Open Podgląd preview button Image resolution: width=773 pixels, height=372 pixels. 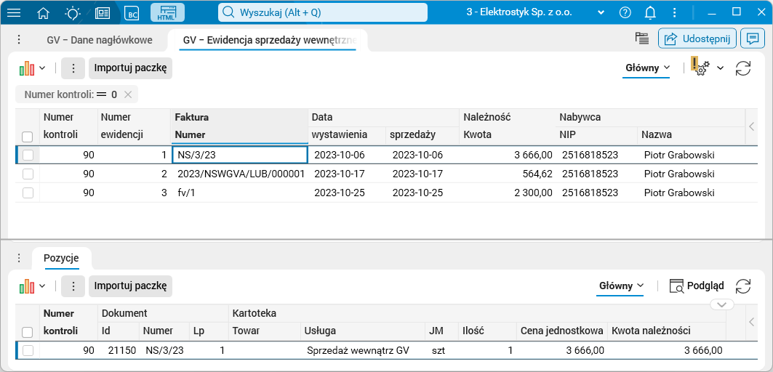click(x=697, y=286)
